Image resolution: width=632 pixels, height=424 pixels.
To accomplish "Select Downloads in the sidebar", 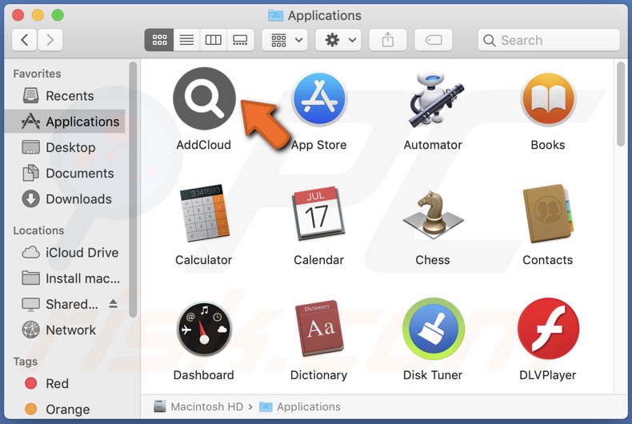I will pos(78,199).
